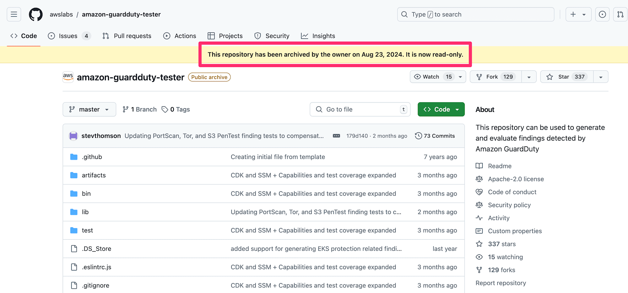Viewport: 628px width, 293px height.
Task: Open the Security tab
Action: pos(272,36)
